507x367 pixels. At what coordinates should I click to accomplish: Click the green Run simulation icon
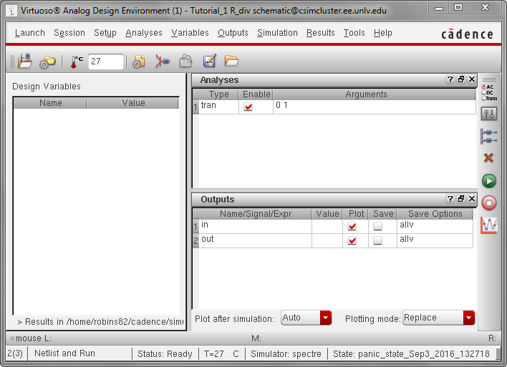click(489, 181)
